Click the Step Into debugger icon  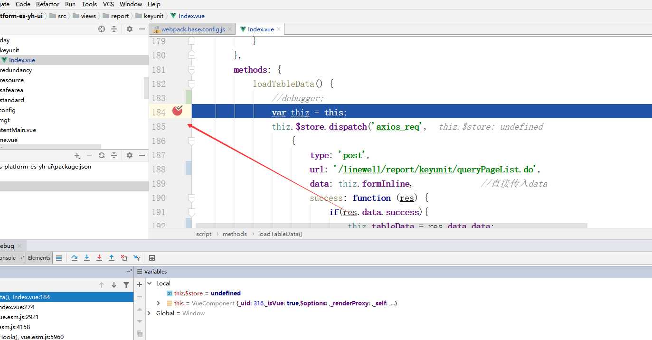point(87,258)
